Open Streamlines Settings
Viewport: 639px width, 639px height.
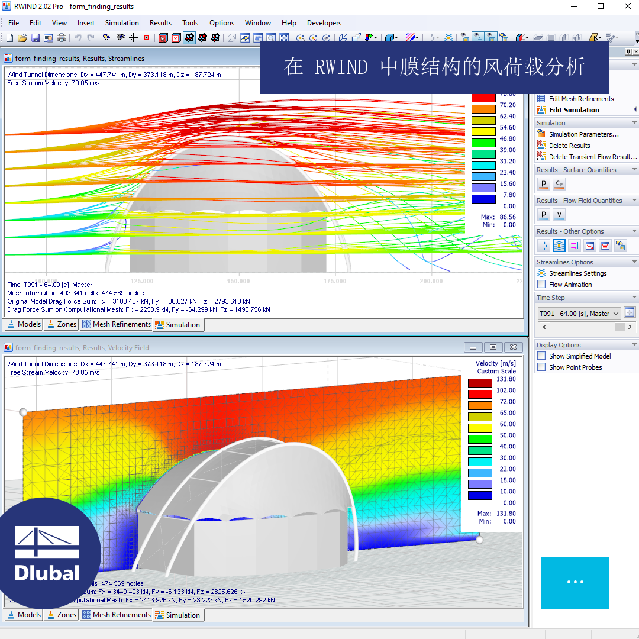click(x=577, y=273)
